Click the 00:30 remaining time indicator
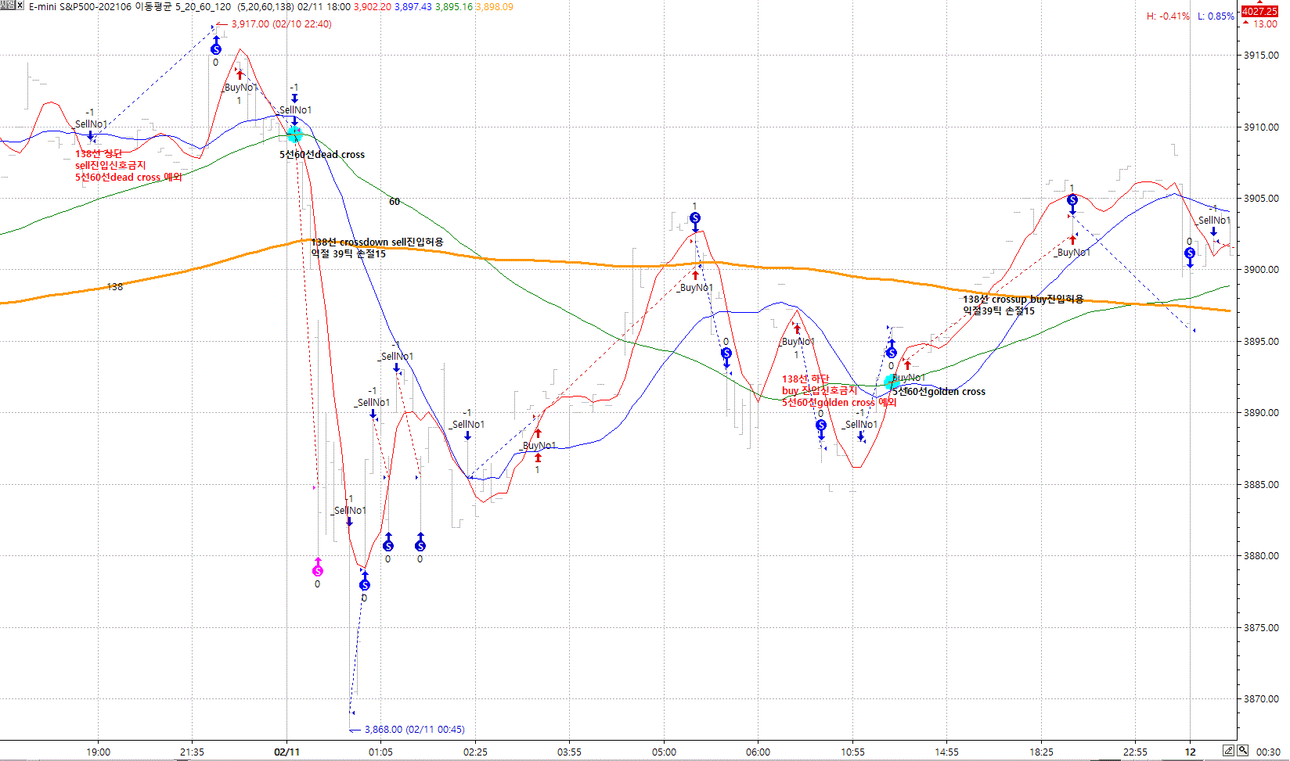The height and width of the screenshot is (761, 1290). (x=1268, y=752)
